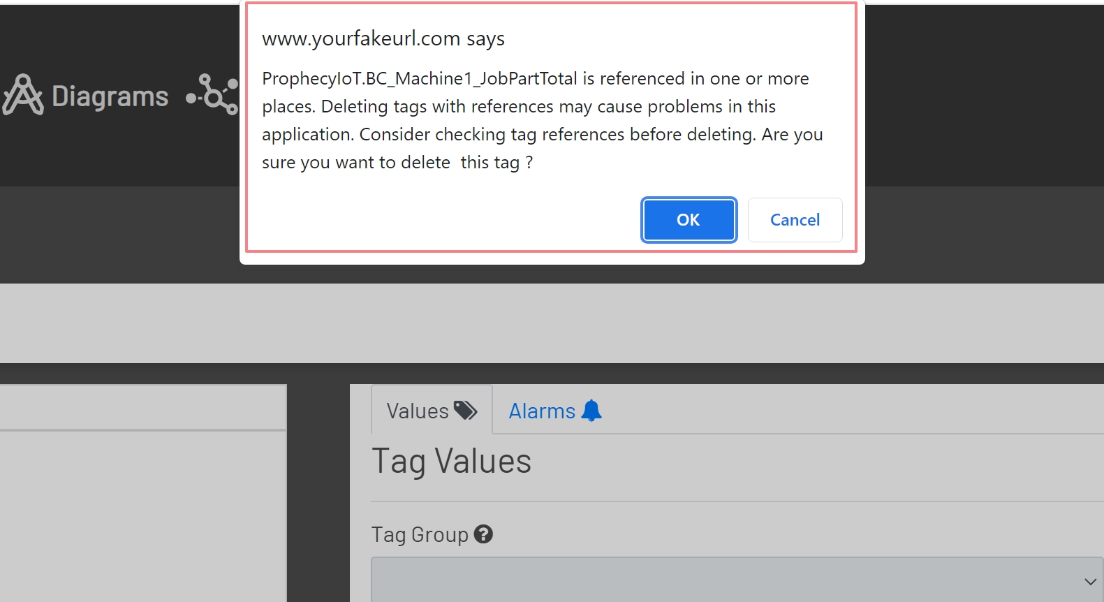The image size is (1104, 602).
Task: Click the www.yourfakeurl.com dialog title
Action: pyautogui.click(x=383, y=38)
